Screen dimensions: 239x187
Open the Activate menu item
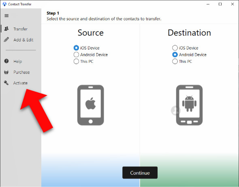21,83
